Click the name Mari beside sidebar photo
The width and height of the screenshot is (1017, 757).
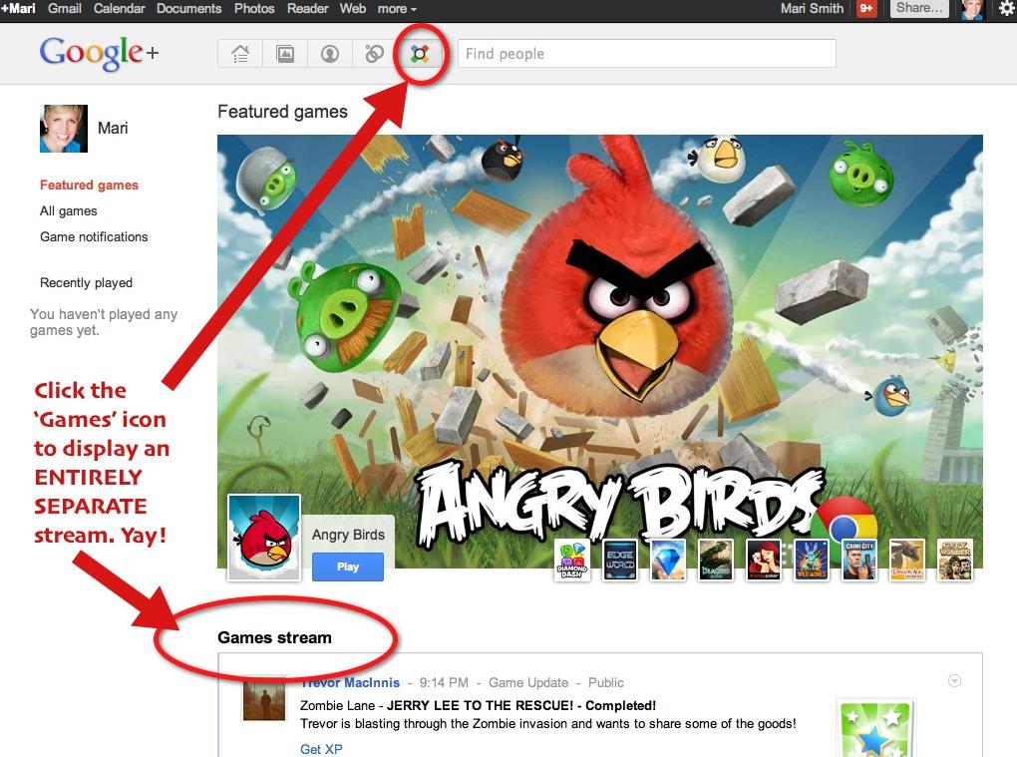point(113,128)
